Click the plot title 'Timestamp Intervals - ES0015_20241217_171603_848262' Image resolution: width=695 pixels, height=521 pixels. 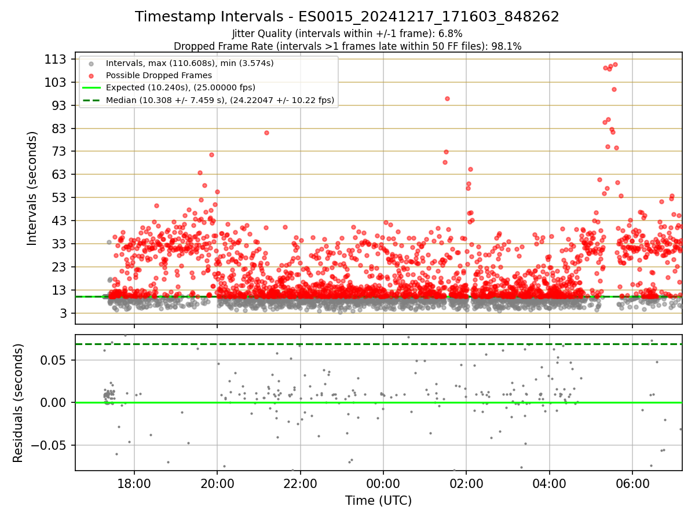tap(347, 17)
